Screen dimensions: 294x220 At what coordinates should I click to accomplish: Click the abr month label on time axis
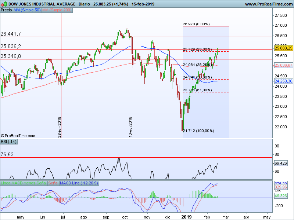(x=246, y=217)
